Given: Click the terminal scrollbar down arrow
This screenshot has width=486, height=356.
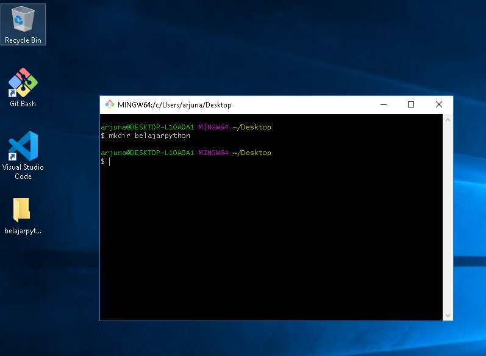Looking at the screenshot, I should click(448, 315).
